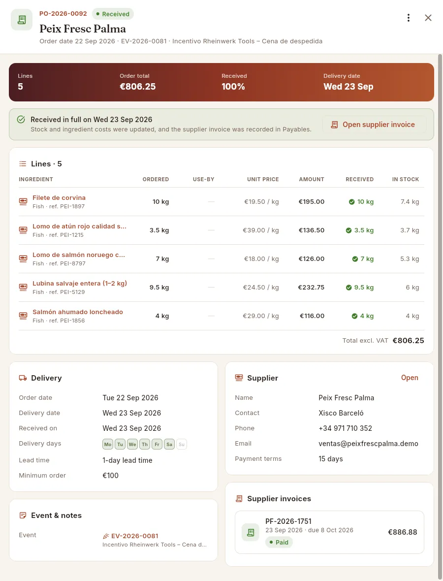Open the three-dot more options menu
The height and width of the screenshot is (581, 443).
(x=408, y=18)
